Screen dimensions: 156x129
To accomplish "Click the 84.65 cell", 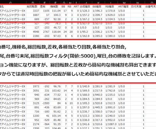I will [55, 99].
